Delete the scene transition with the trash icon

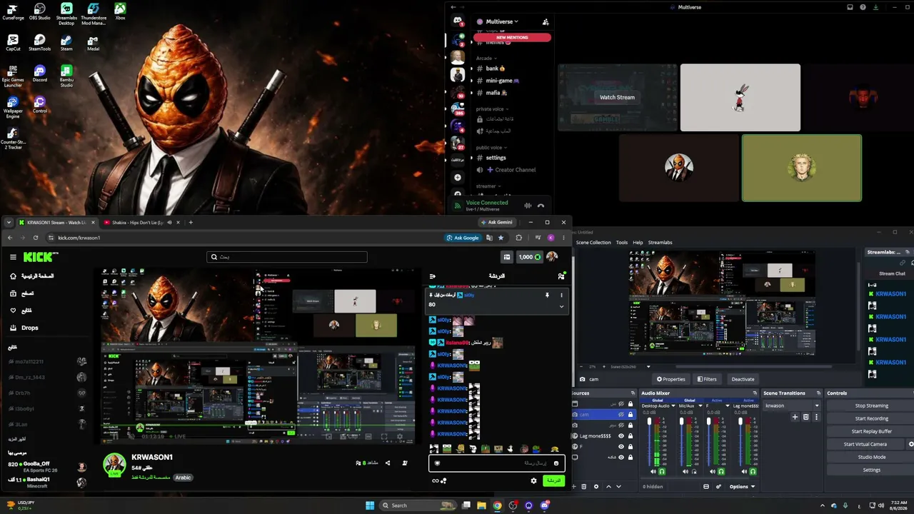tap(806, 417)
